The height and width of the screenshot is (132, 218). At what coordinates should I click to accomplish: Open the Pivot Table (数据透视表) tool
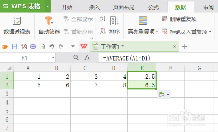point(17,26)
